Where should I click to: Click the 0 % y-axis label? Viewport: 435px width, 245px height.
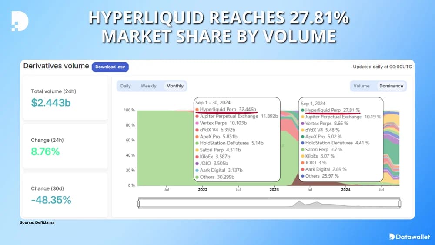pos(131,185)
